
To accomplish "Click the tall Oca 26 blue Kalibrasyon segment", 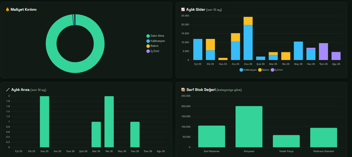I will (248, 42).
